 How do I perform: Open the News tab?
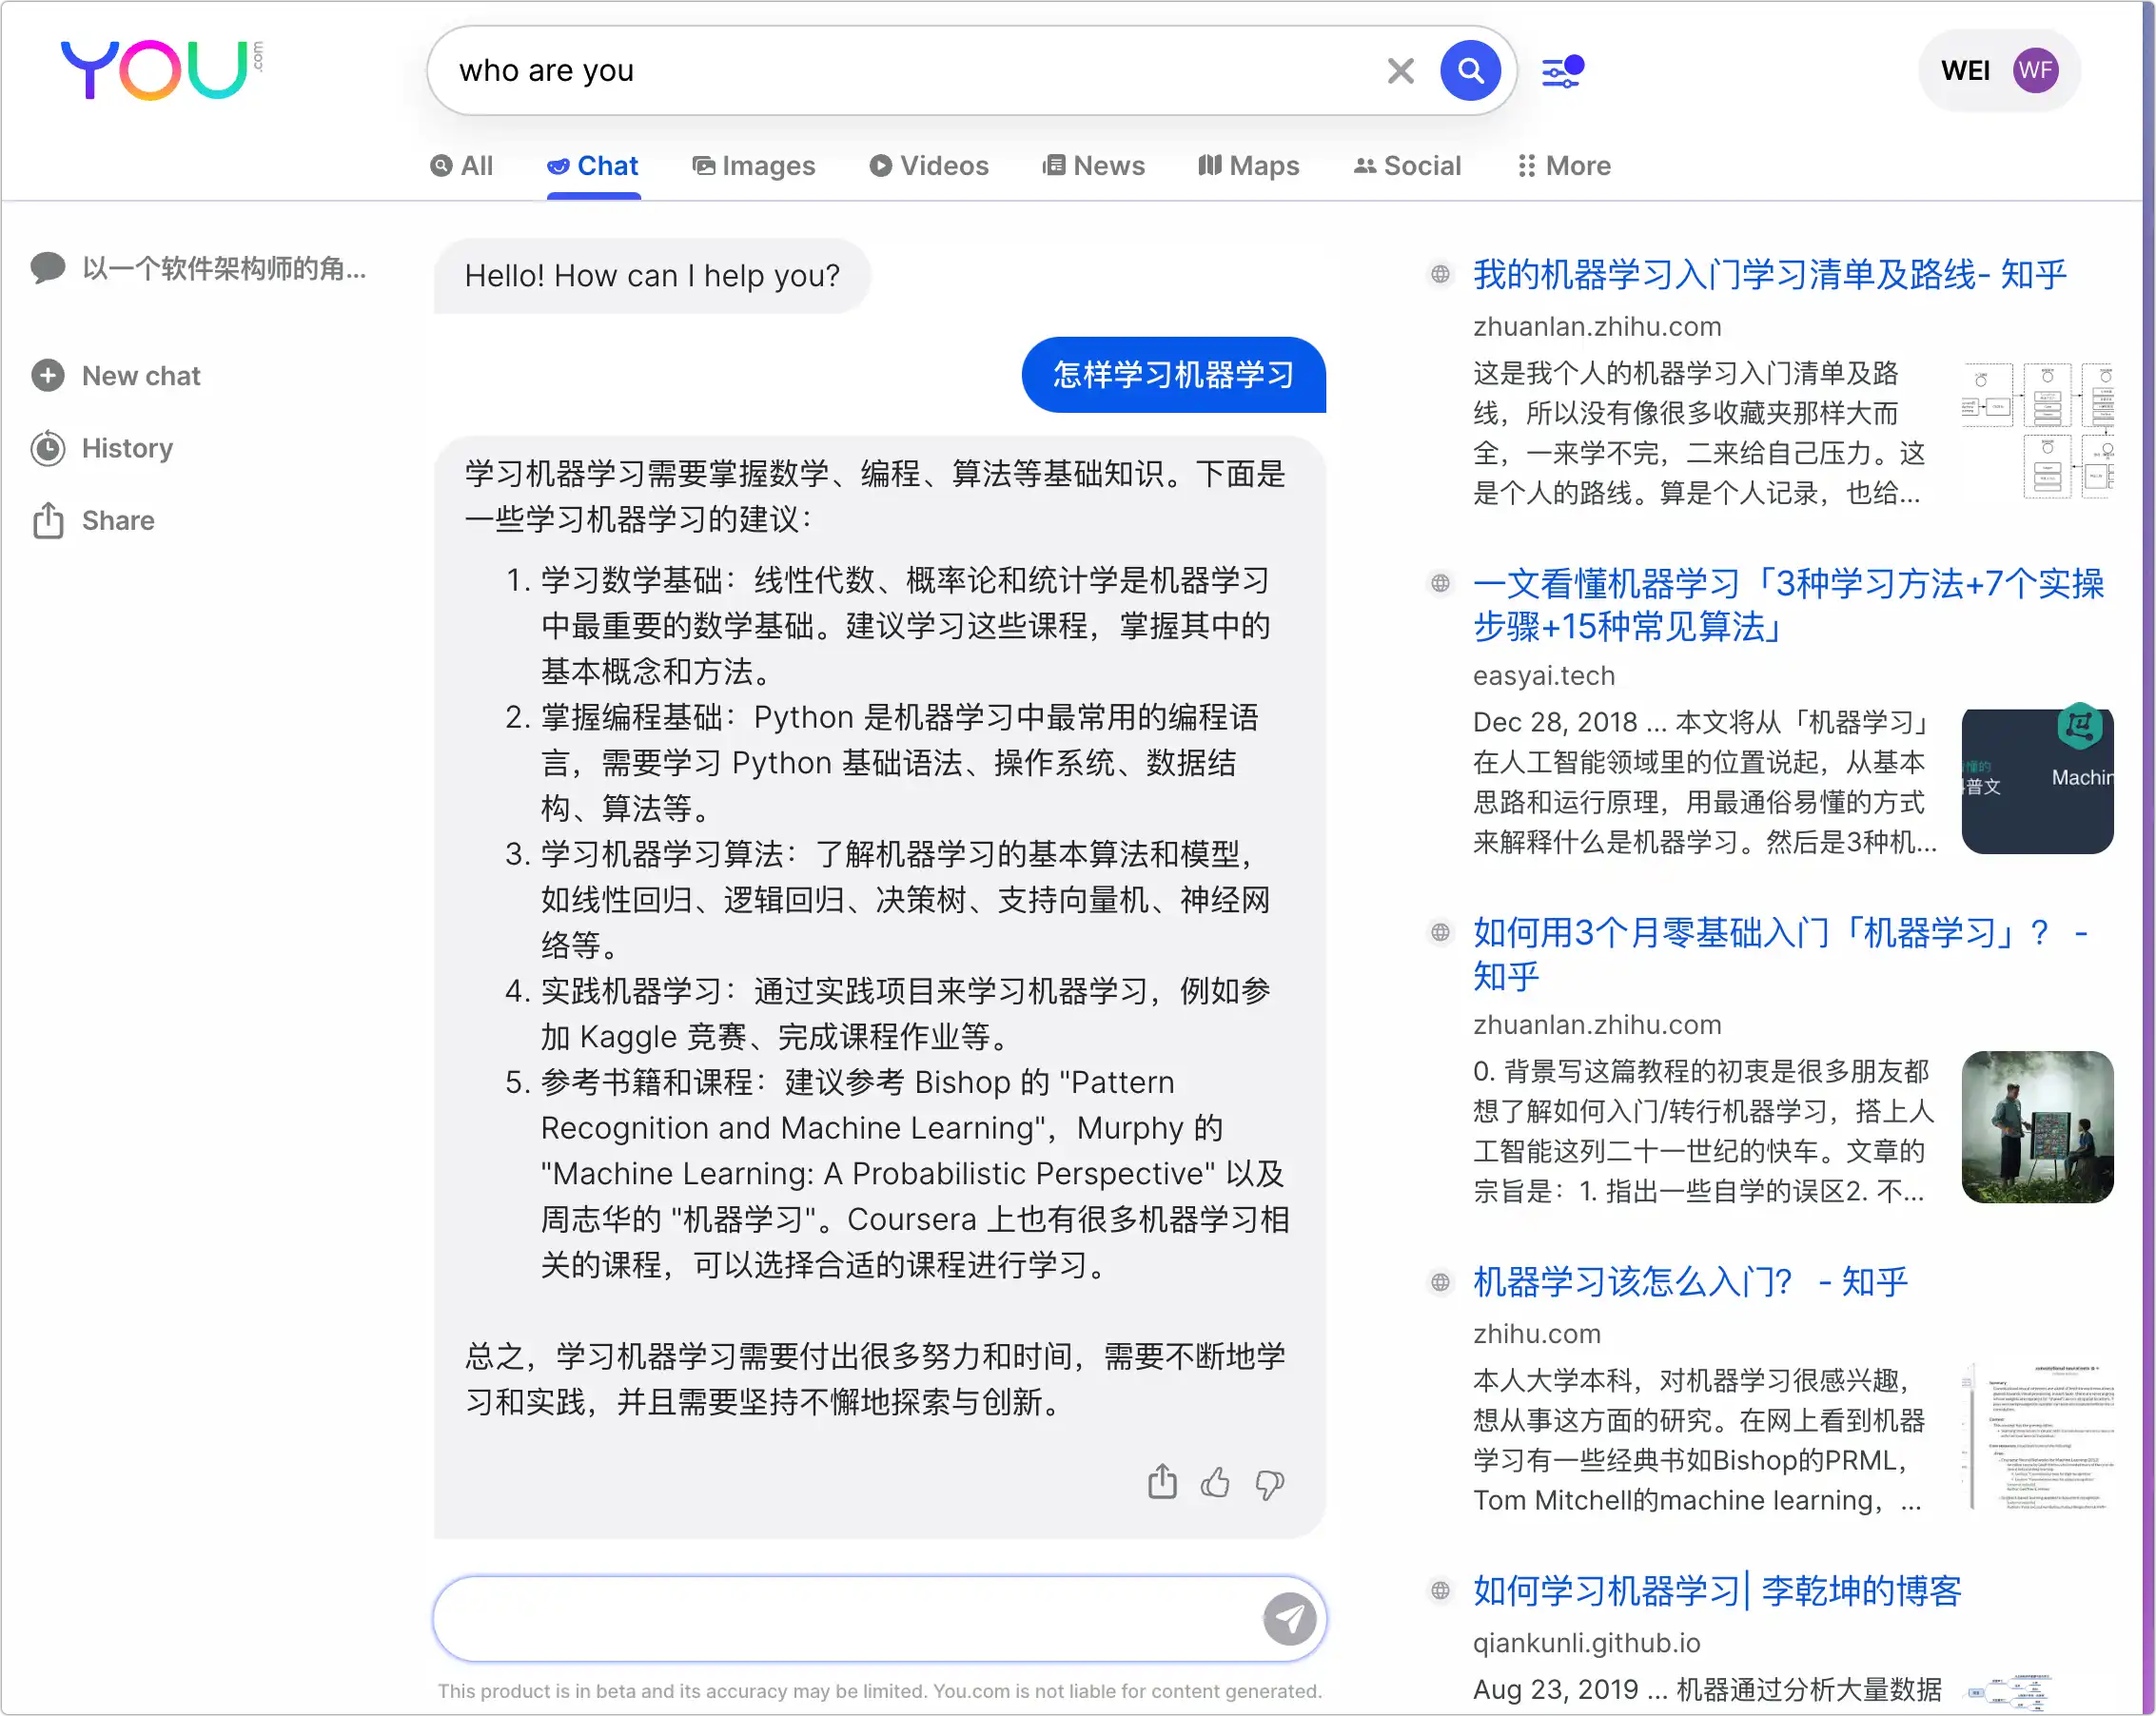1093,166
